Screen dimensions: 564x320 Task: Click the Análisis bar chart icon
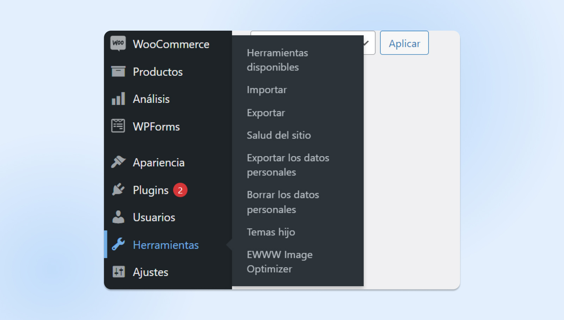pos(118,99)
